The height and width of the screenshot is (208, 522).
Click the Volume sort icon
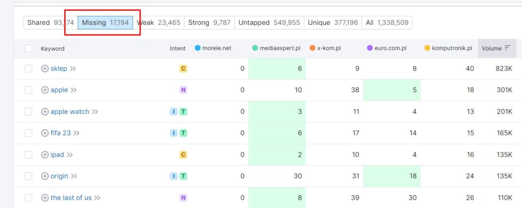[507, 48]
